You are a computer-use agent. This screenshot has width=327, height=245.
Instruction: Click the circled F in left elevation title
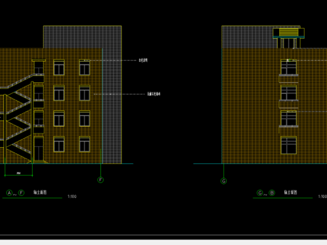click(x=21, y=193)
